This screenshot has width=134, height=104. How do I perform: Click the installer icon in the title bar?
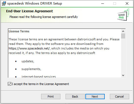tap(4, 3)
